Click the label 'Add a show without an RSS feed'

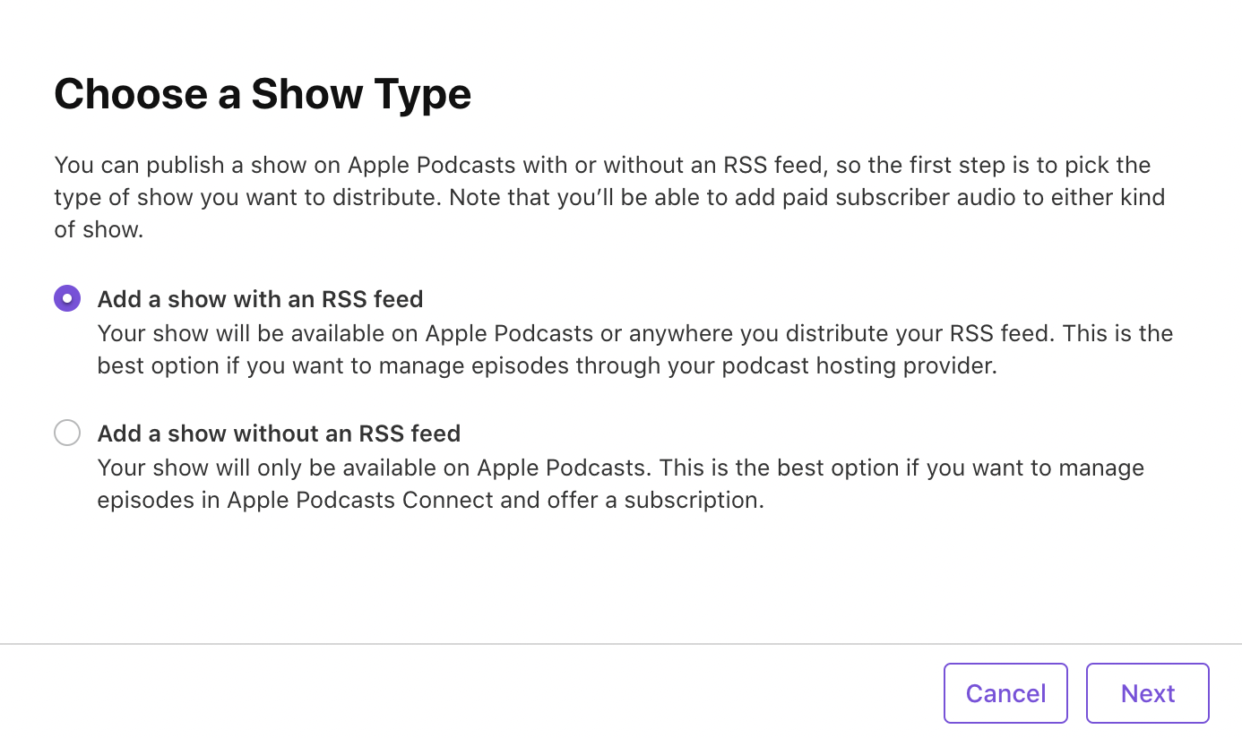[279, 433]
